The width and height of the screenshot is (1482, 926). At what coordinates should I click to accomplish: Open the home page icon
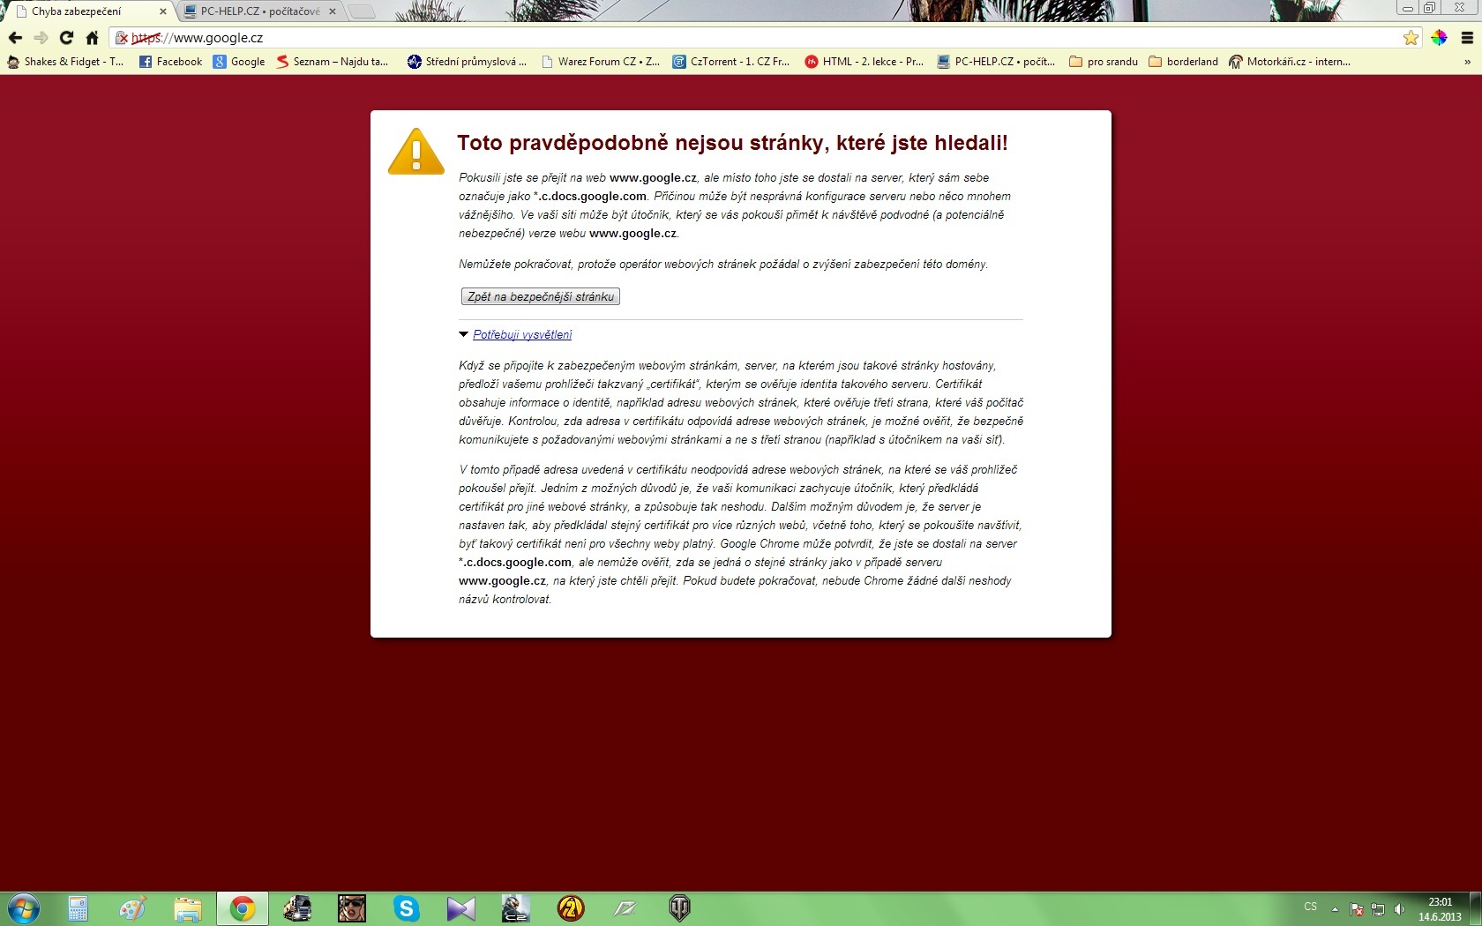pyautogui.click(x=92, y=38)
